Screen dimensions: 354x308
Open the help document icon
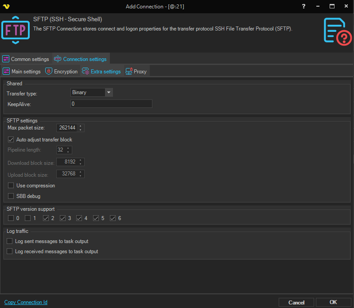coord(337,30)
